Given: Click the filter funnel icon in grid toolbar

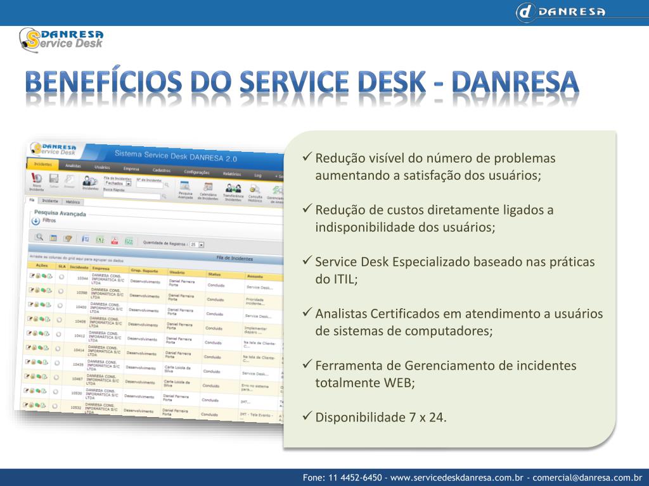Looking at the screenshot, I should [x=67, y=239].
